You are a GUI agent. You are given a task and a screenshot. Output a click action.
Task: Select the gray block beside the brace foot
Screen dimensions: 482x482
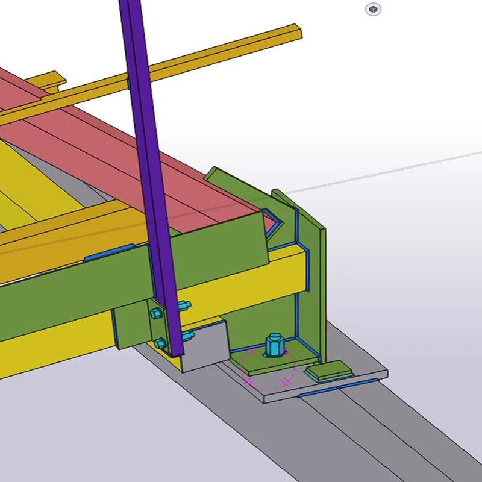pos(205,346)
